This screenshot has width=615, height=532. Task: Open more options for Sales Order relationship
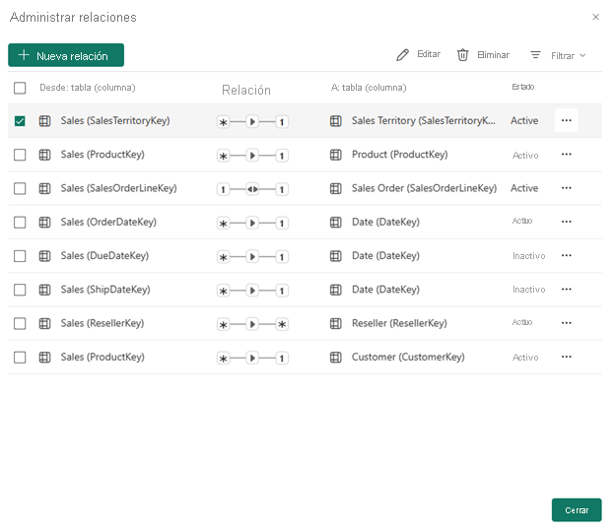(566, 188)
